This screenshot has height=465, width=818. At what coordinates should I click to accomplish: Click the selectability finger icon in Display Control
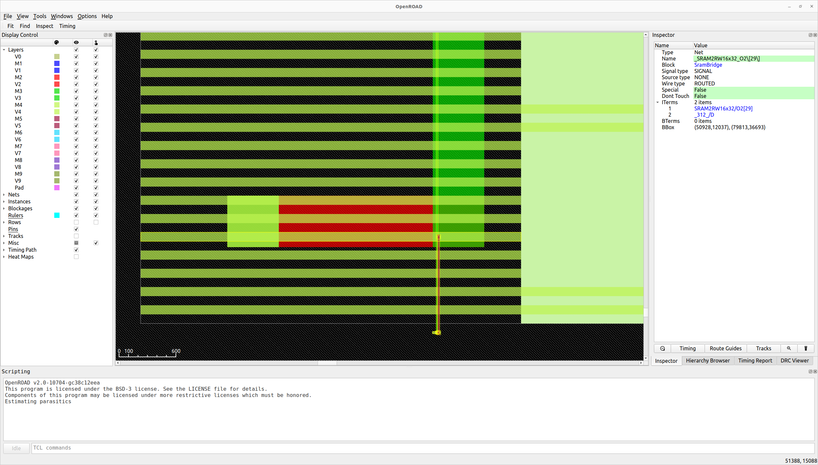click(96, 42)
